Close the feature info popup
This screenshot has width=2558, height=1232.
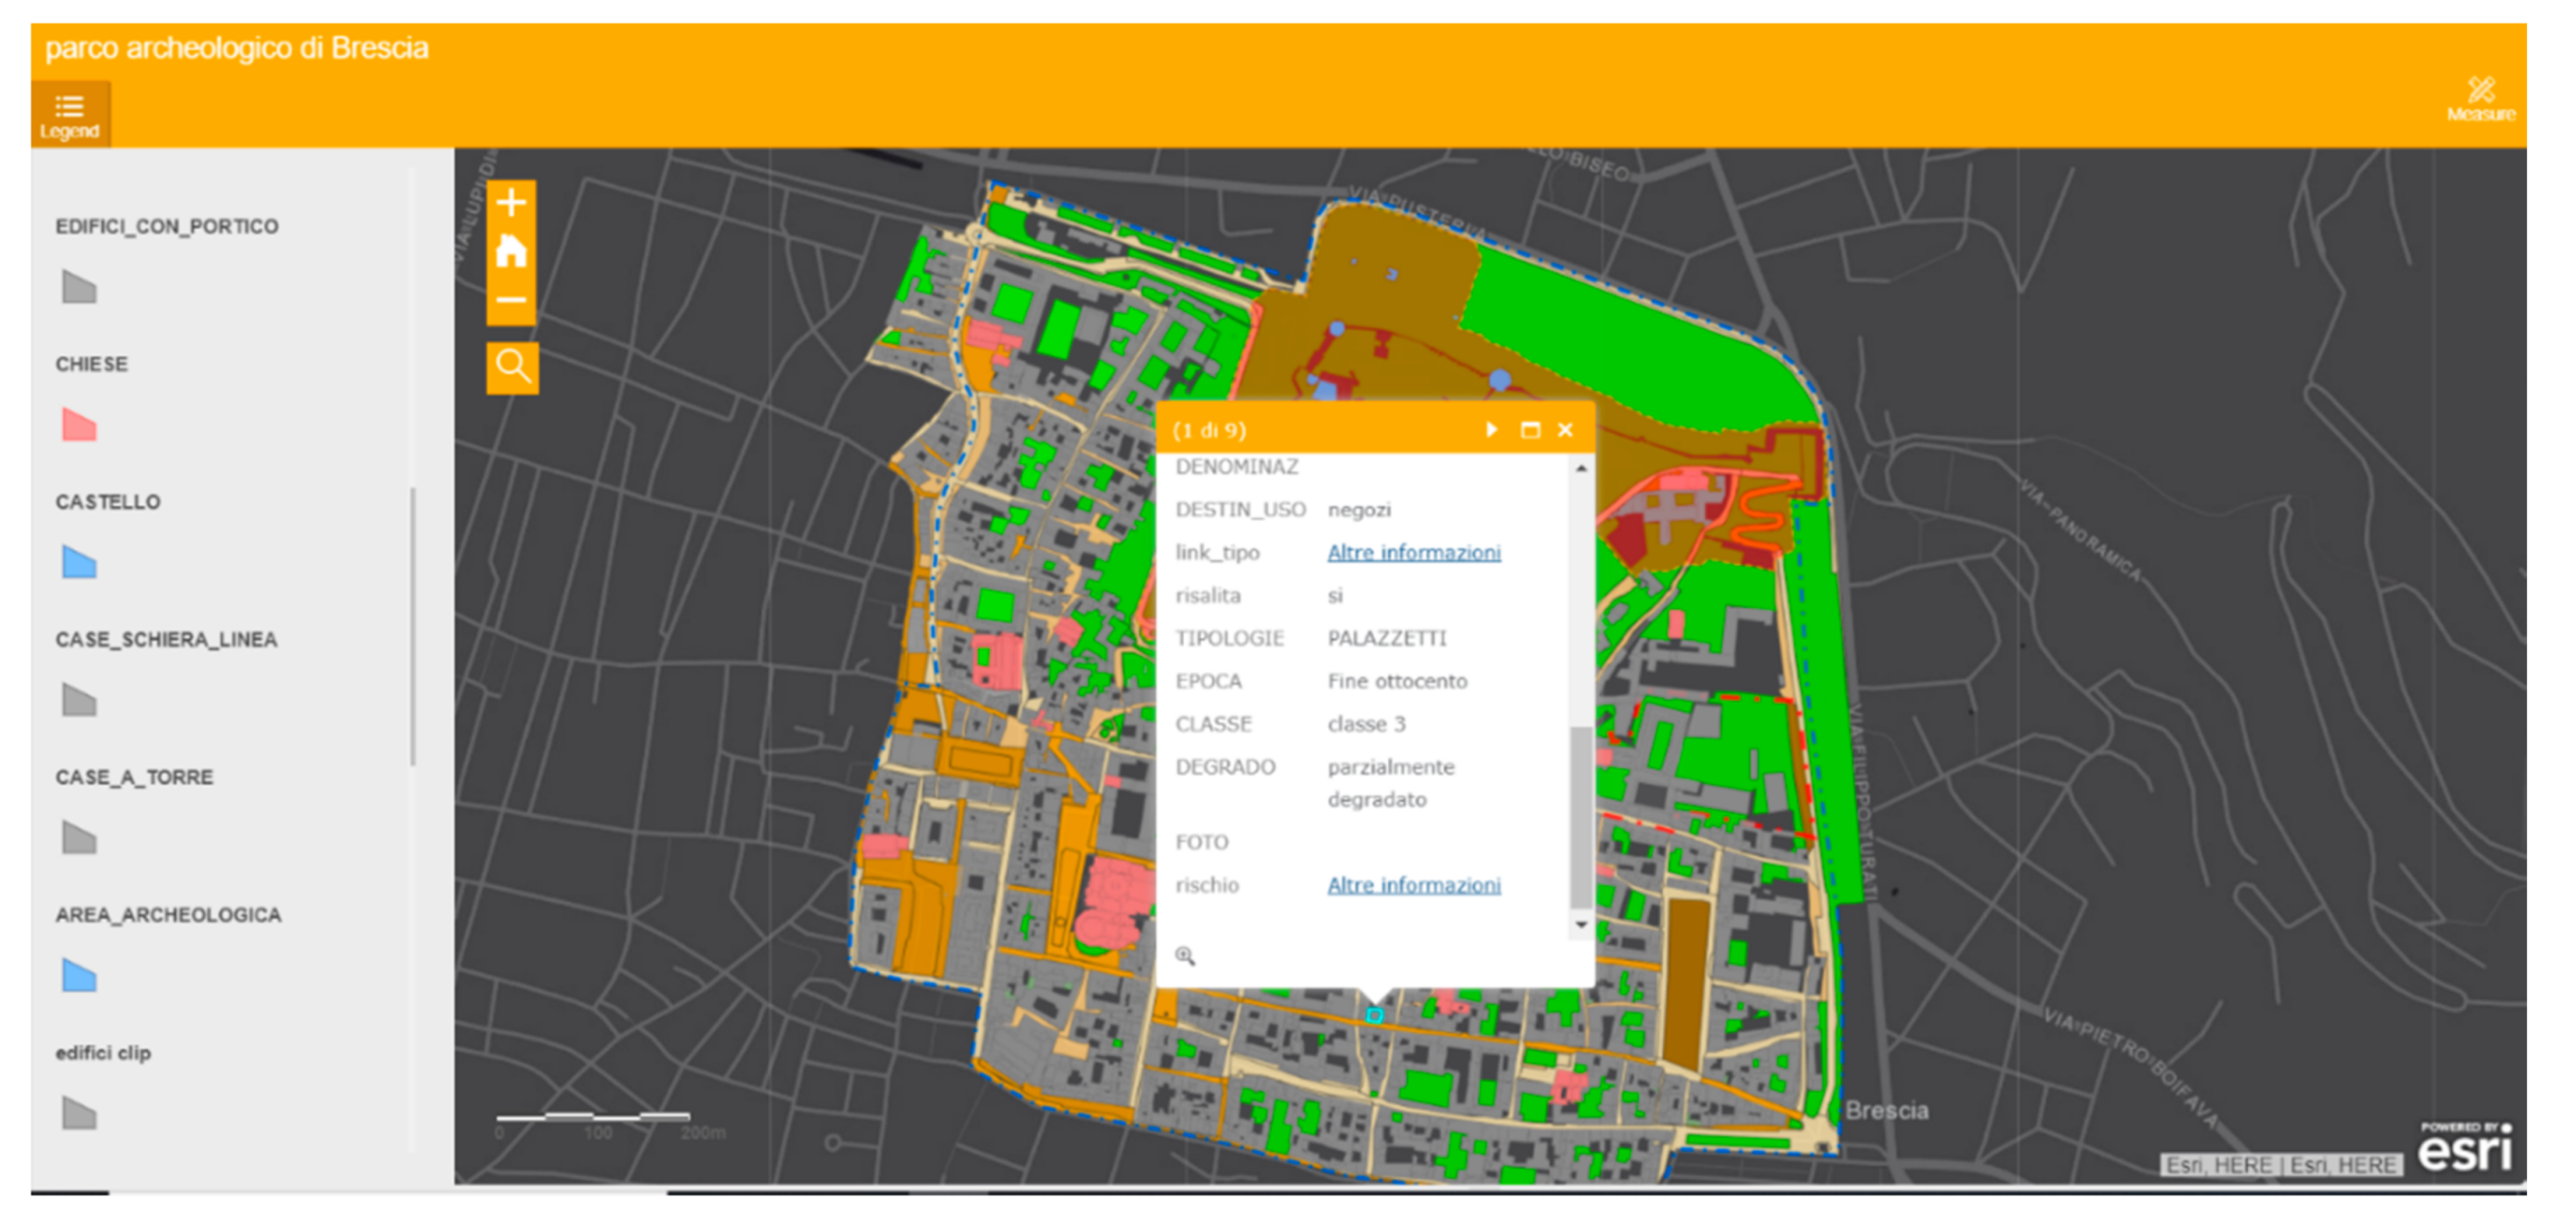coord(1565,430)
